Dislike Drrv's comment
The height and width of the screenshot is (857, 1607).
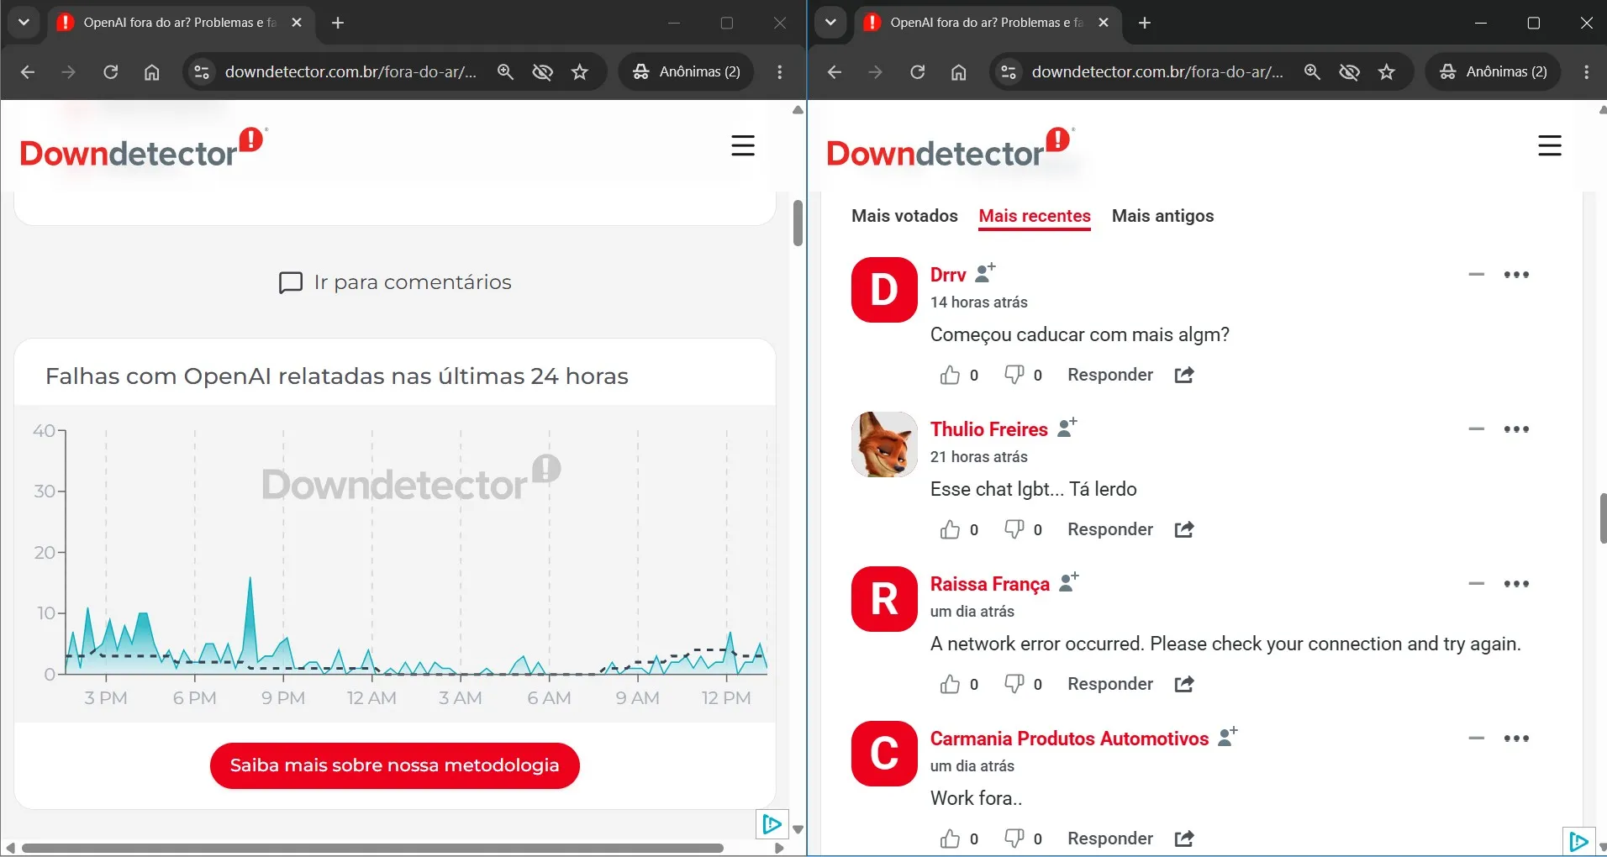pos(1014,375)
